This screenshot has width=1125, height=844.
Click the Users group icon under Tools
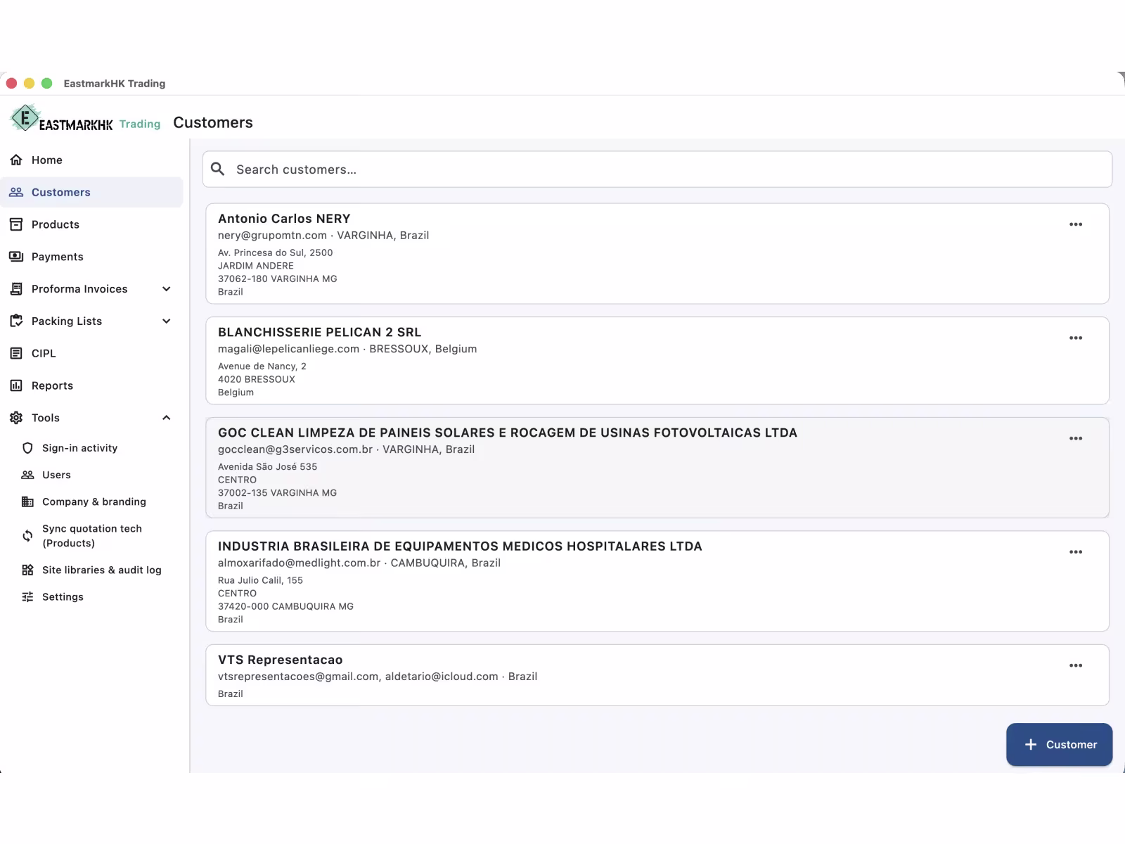point(27,475)
